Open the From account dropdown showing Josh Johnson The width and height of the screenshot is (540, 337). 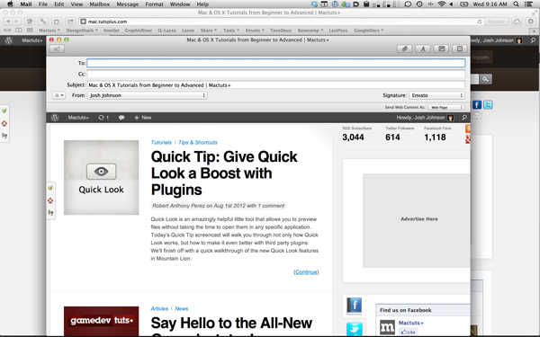coord(148,95)
